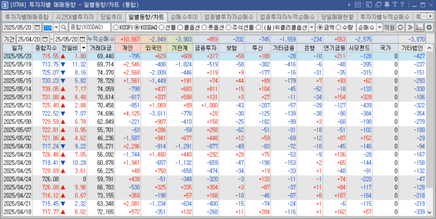Click the scrollbar up arrow beside 기타법인
436x219 pixels.
click(429, 48)
